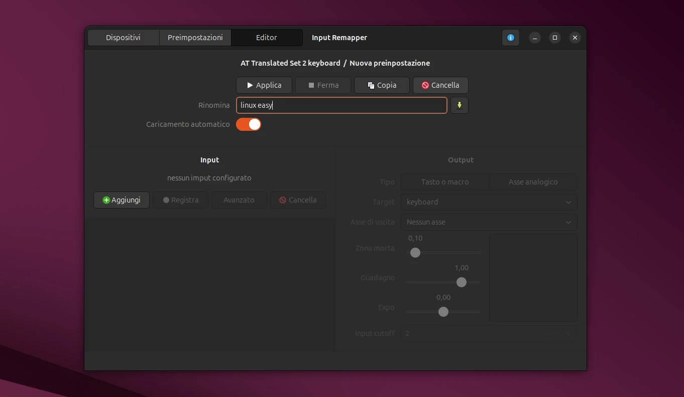This screenshot has height=397, width=684.
Task: Add a new mapping with the Aggiungi plus icon
Action: point(105,200)
